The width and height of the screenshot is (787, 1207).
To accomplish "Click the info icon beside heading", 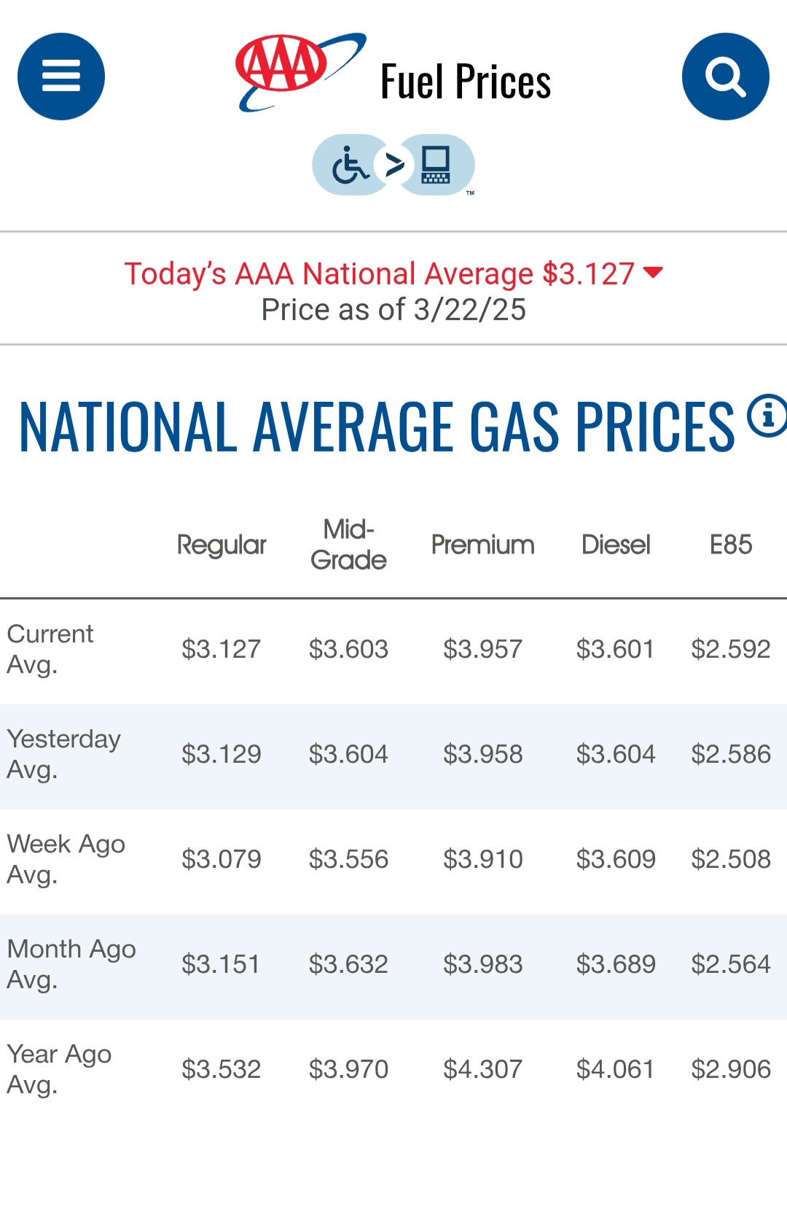I will pos(767,416).
